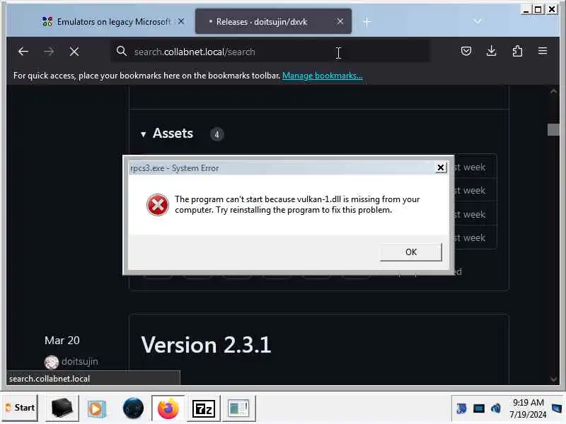Open doitsujin author profile link
This screenshot has width=566, height=424.
[x=80, y=361]
